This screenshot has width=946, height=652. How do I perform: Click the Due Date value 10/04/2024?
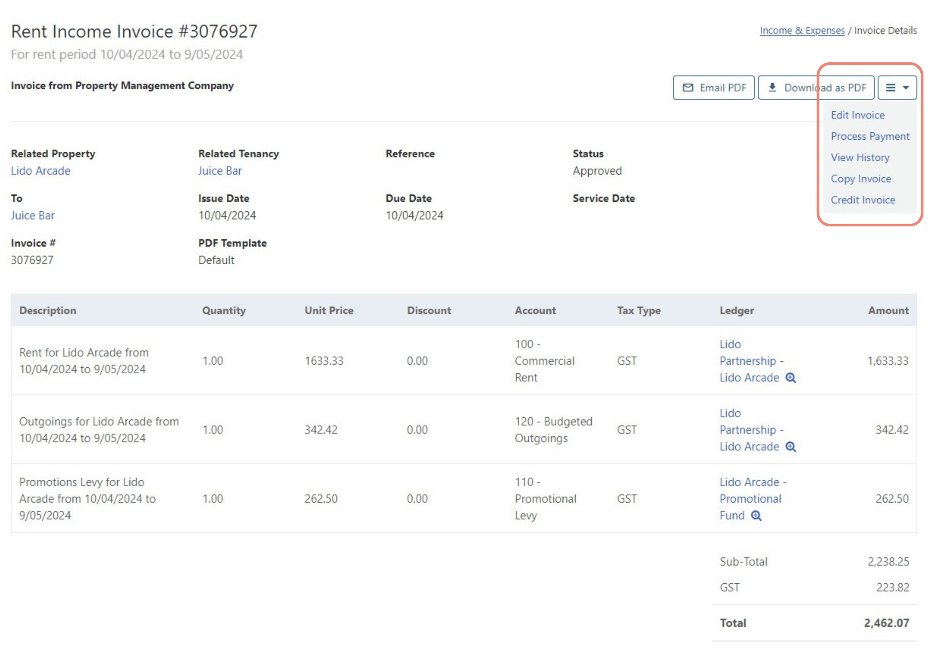point(414,215)
